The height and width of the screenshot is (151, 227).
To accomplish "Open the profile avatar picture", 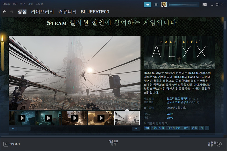I will [164, 5].
